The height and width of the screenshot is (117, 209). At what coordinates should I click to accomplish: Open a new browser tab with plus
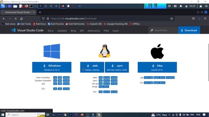coord(40,12)
